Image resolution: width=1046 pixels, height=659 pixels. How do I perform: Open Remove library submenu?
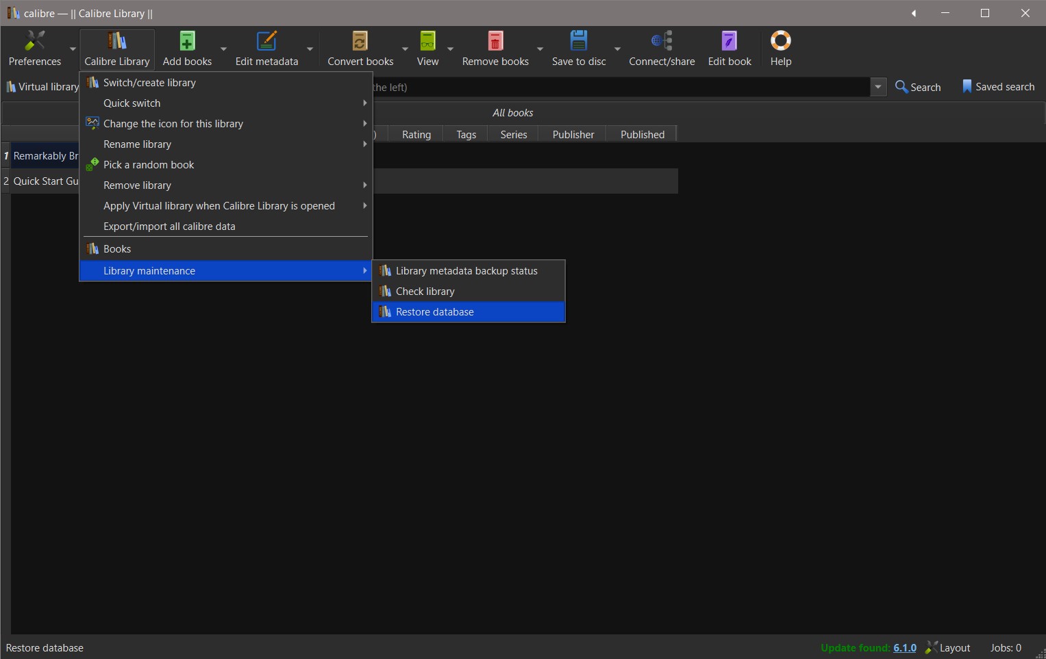coord(226,185)
